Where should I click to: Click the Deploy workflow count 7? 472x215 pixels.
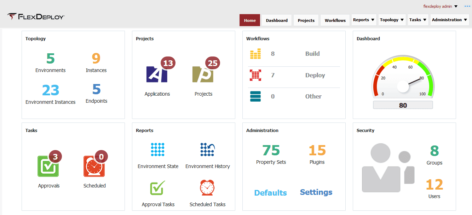(273, 75)
